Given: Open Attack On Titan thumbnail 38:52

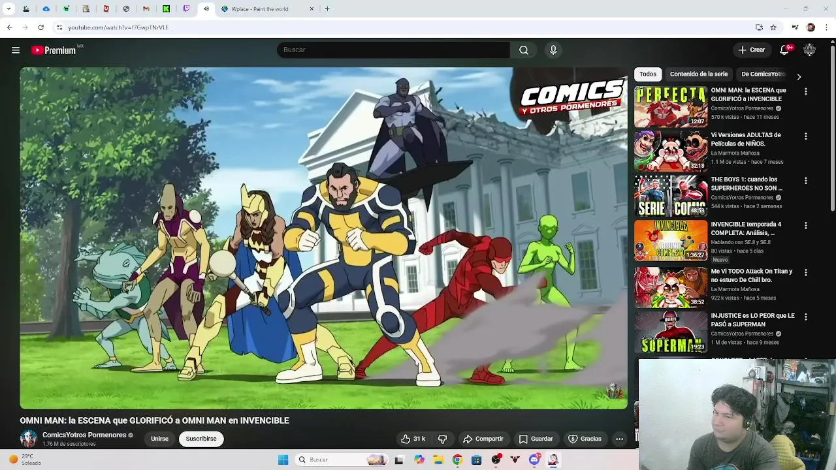Looking at the screenshot, I should point(671,287).
